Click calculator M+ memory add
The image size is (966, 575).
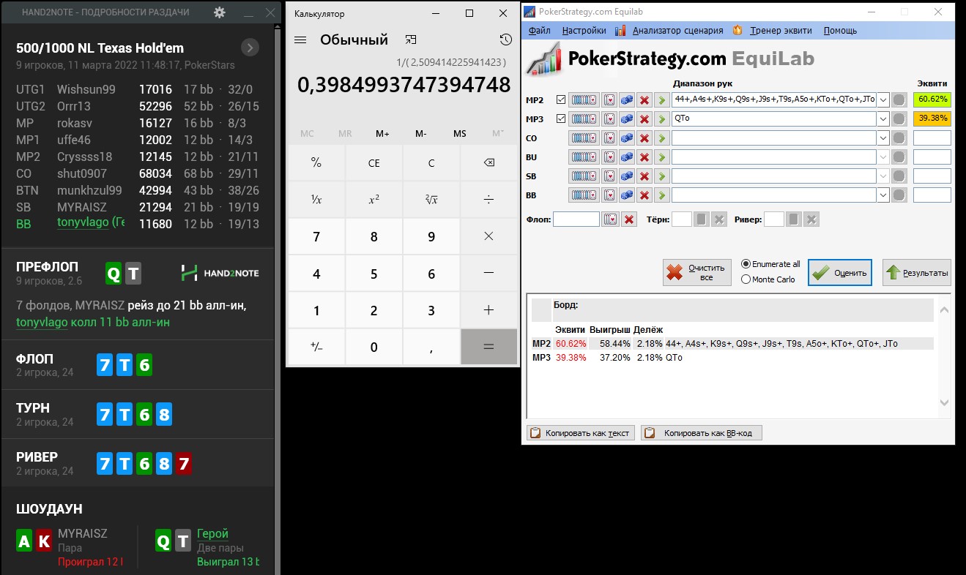(383, 133)
